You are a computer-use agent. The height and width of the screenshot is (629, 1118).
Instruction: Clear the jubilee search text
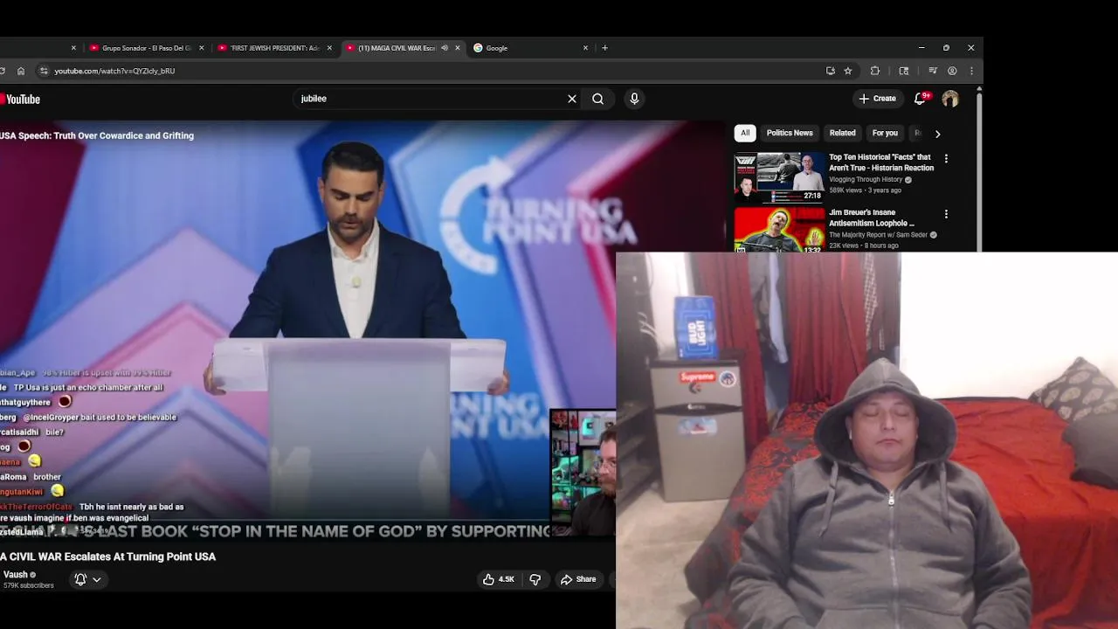point(572,99)
